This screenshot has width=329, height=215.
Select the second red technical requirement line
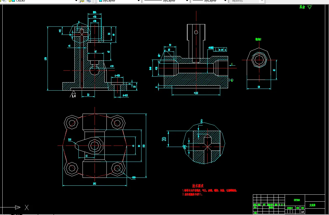[x=192, y=194]
